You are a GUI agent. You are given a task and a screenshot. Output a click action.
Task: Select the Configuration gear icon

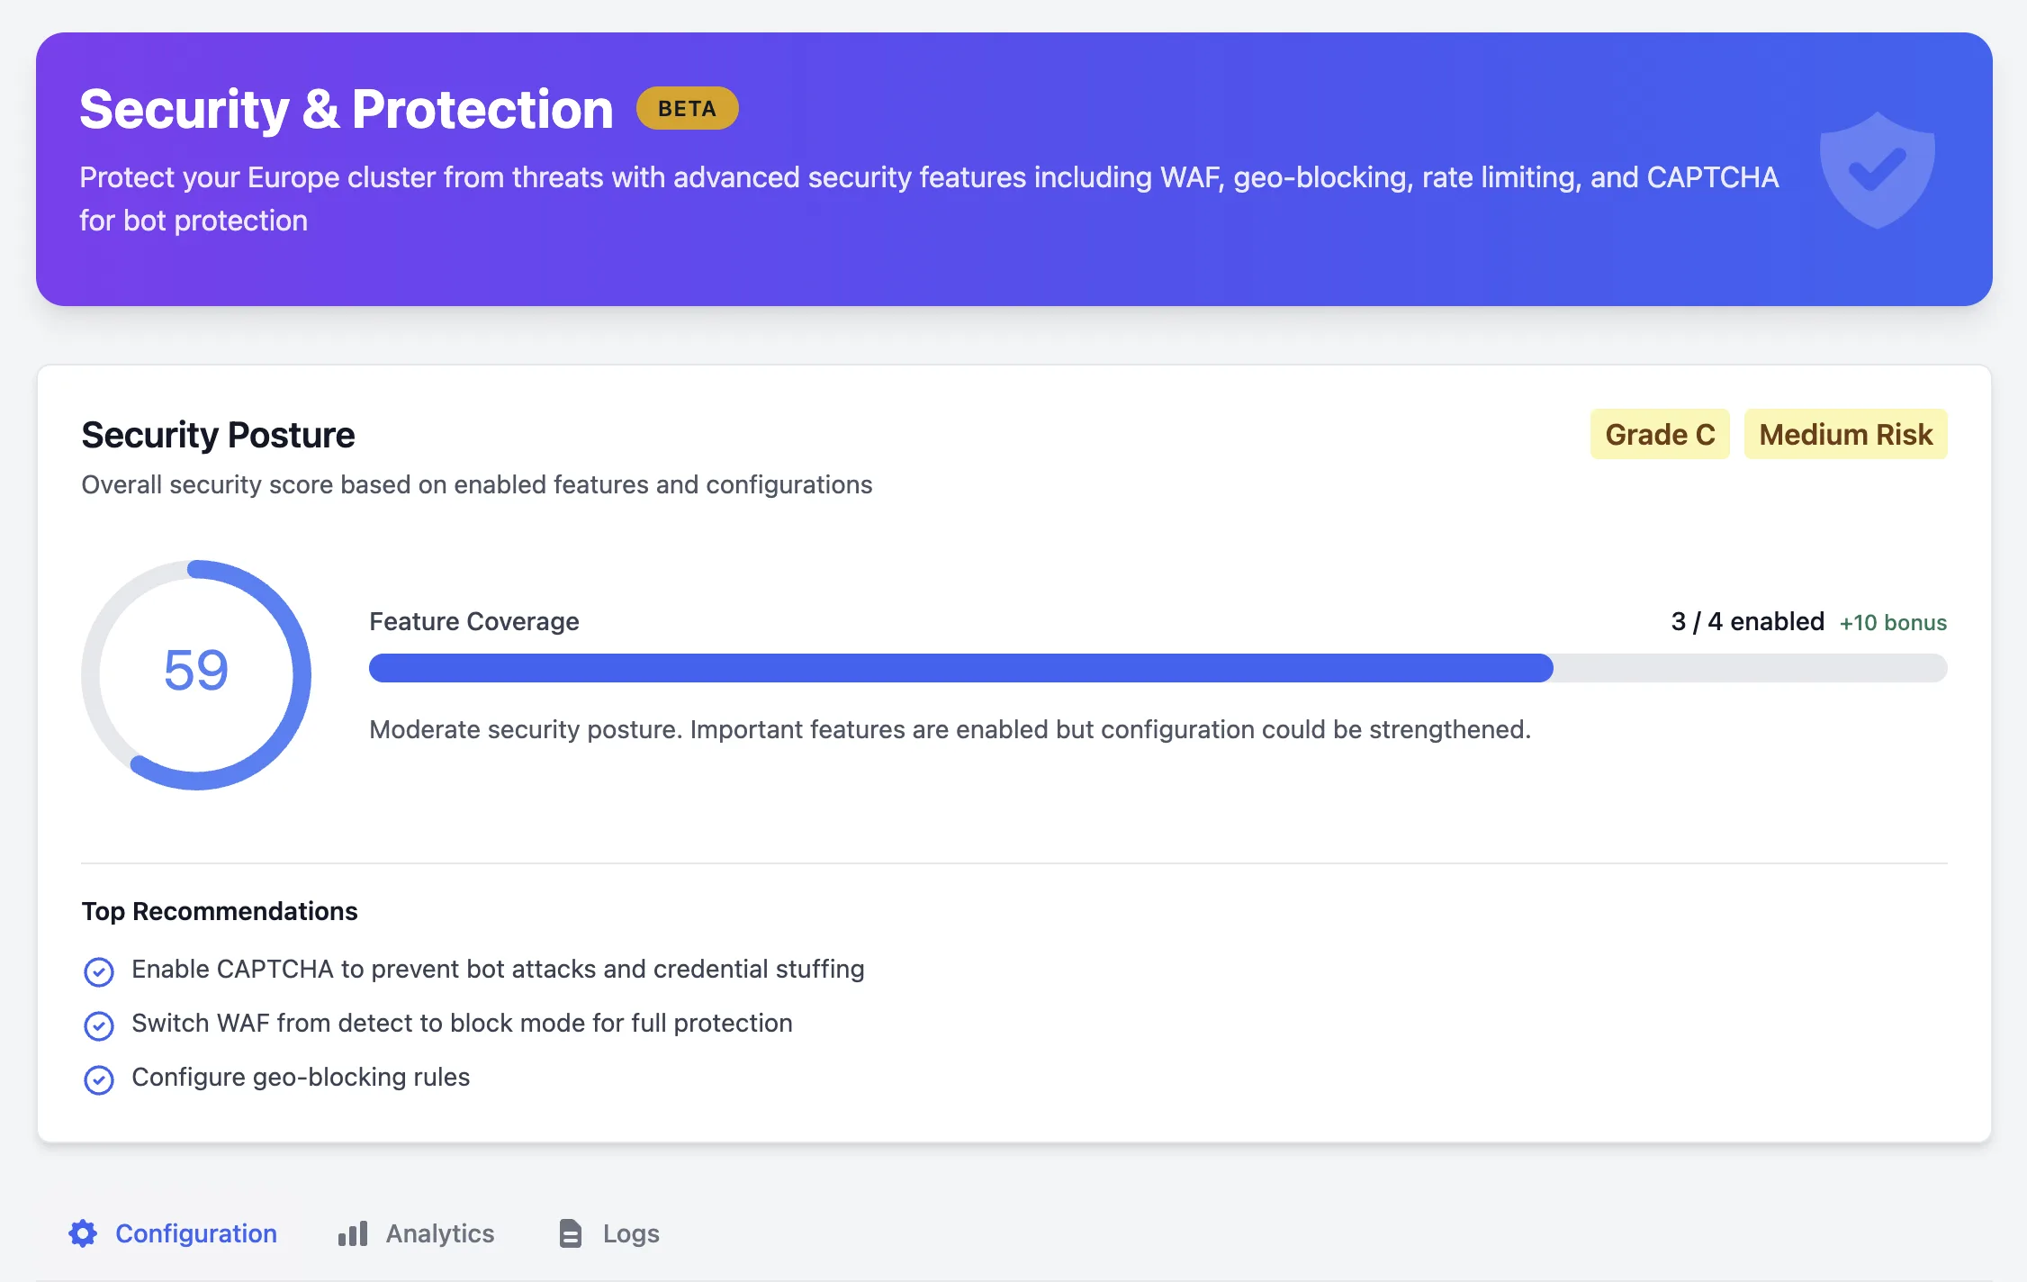[x=83, y=1233]
